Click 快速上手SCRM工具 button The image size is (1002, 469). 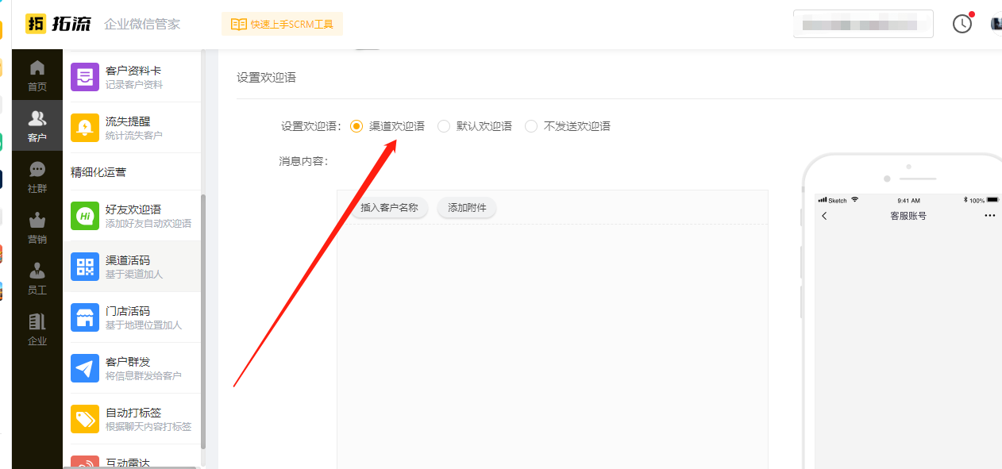[x=282, y=25]
